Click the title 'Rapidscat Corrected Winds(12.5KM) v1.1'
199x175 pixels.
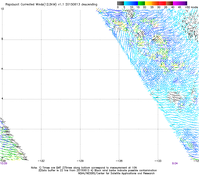tap(35, 5)
